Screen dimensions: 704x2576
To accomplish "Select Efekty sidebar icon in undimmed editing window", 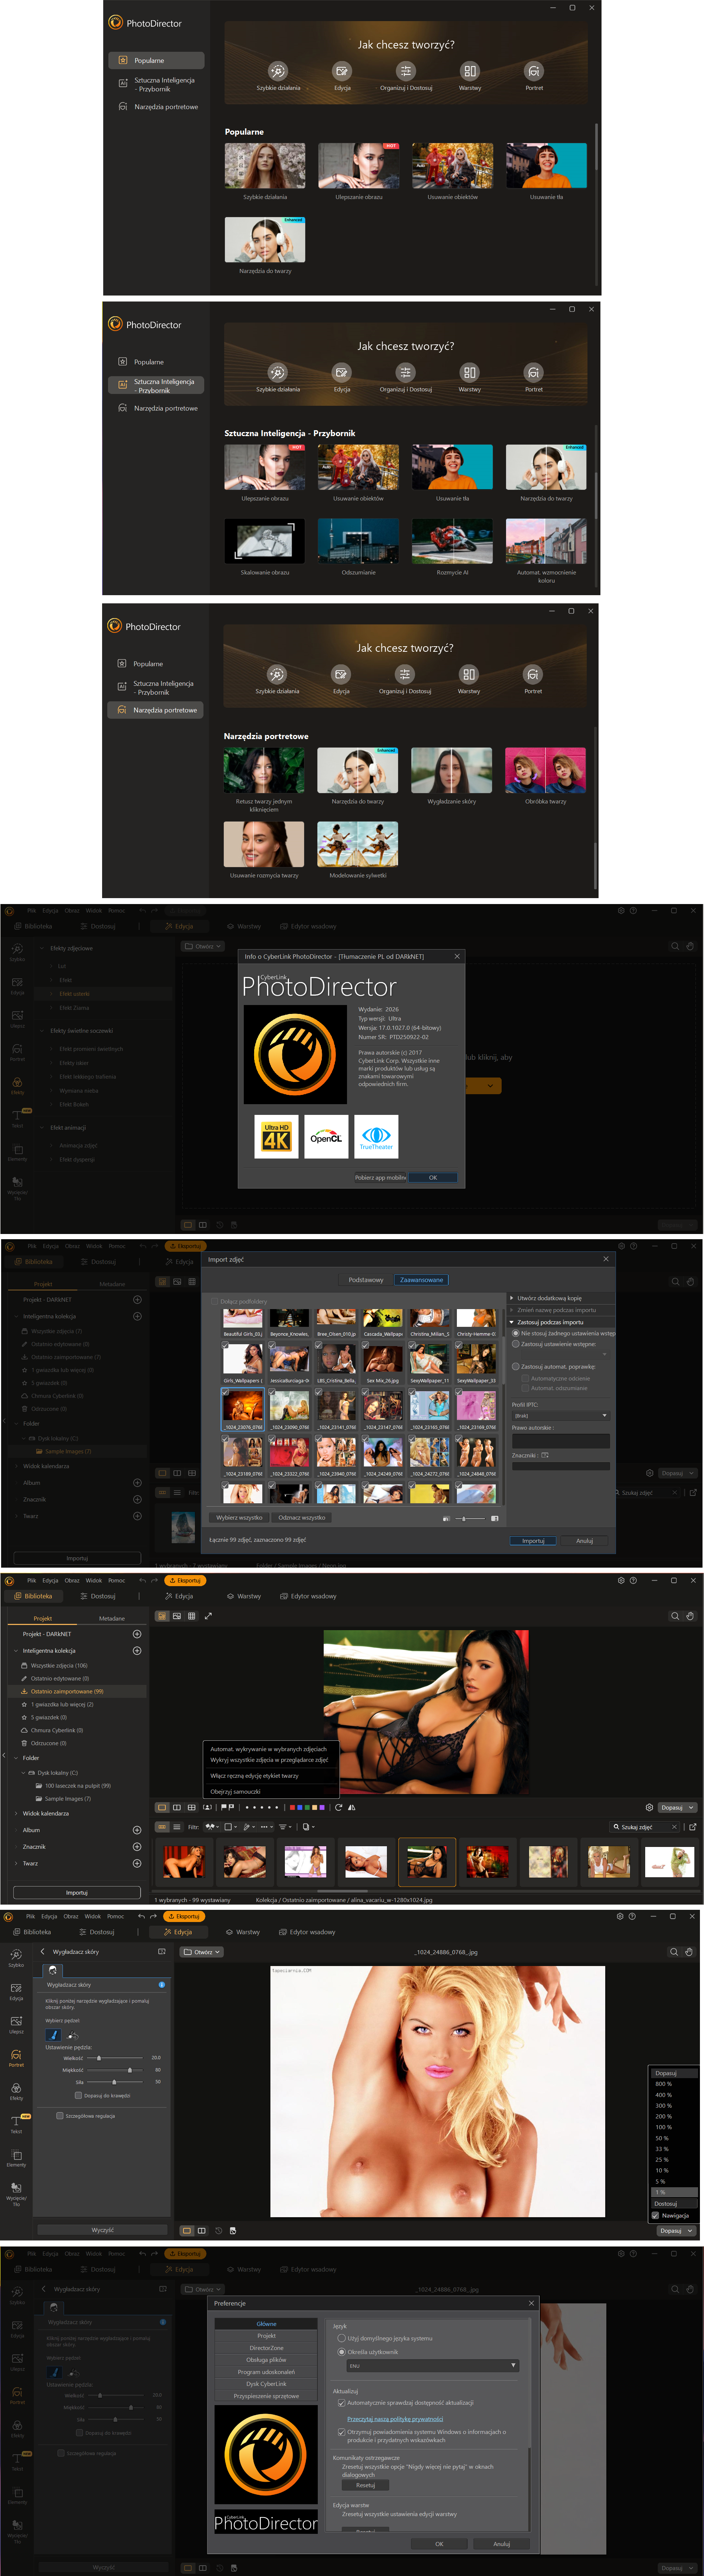I will [16, 2091].
